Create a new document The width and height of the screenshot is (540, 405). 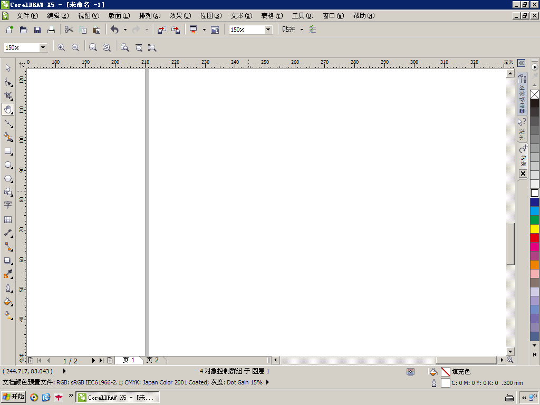(9, 30)
